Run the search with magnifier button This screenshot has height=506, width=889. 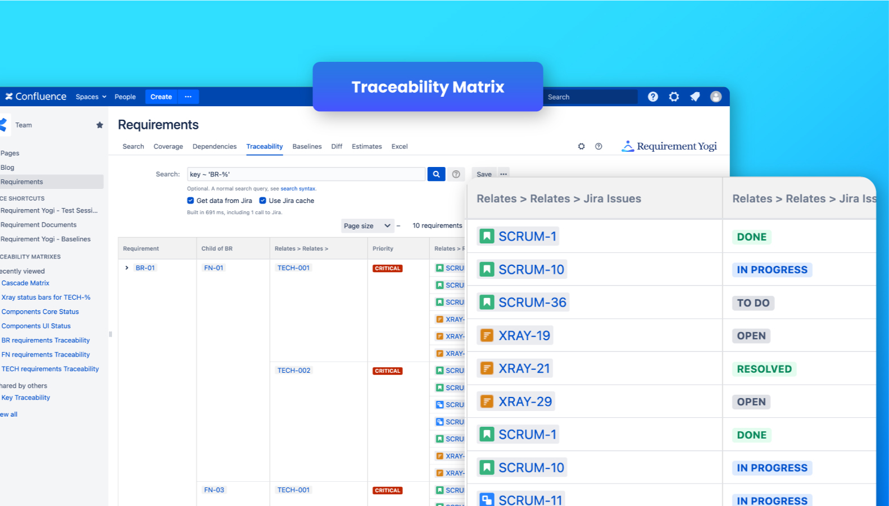click(x=436, y=174)
